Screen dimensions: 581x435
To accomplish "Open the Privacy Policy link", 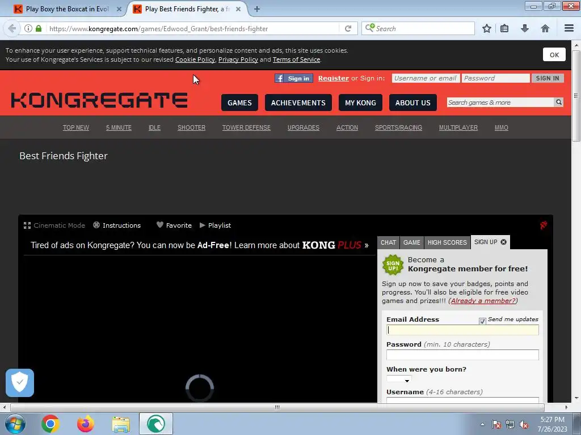I will point(238,59).
